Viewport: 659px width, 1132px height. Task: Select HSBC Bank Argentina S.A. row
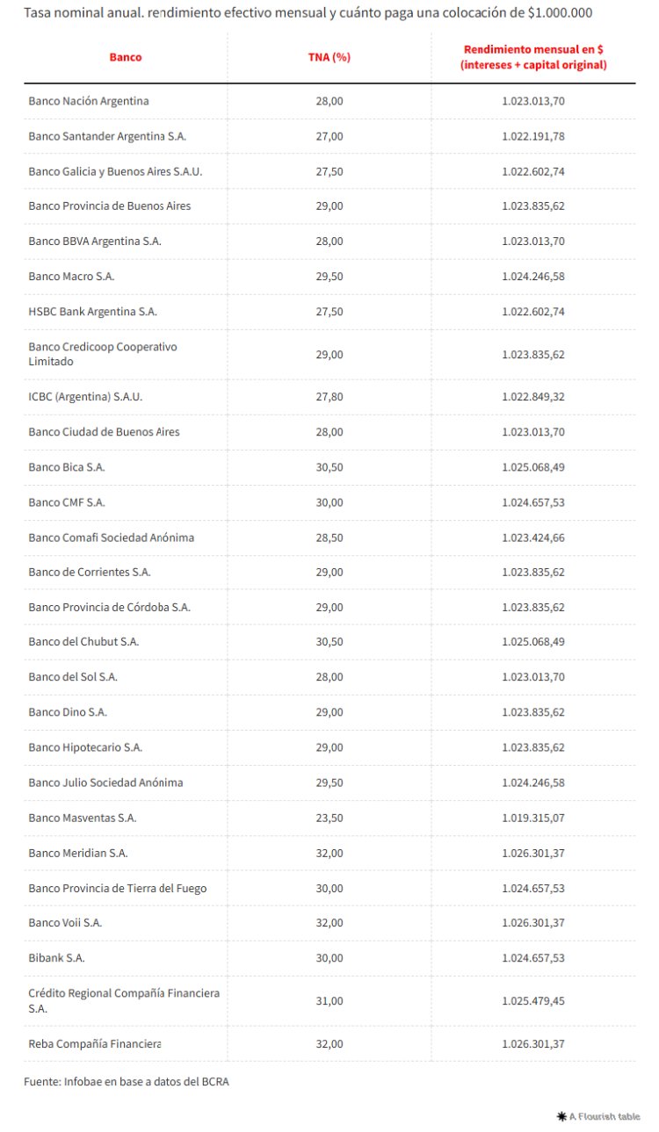click(x=93, y=312)
